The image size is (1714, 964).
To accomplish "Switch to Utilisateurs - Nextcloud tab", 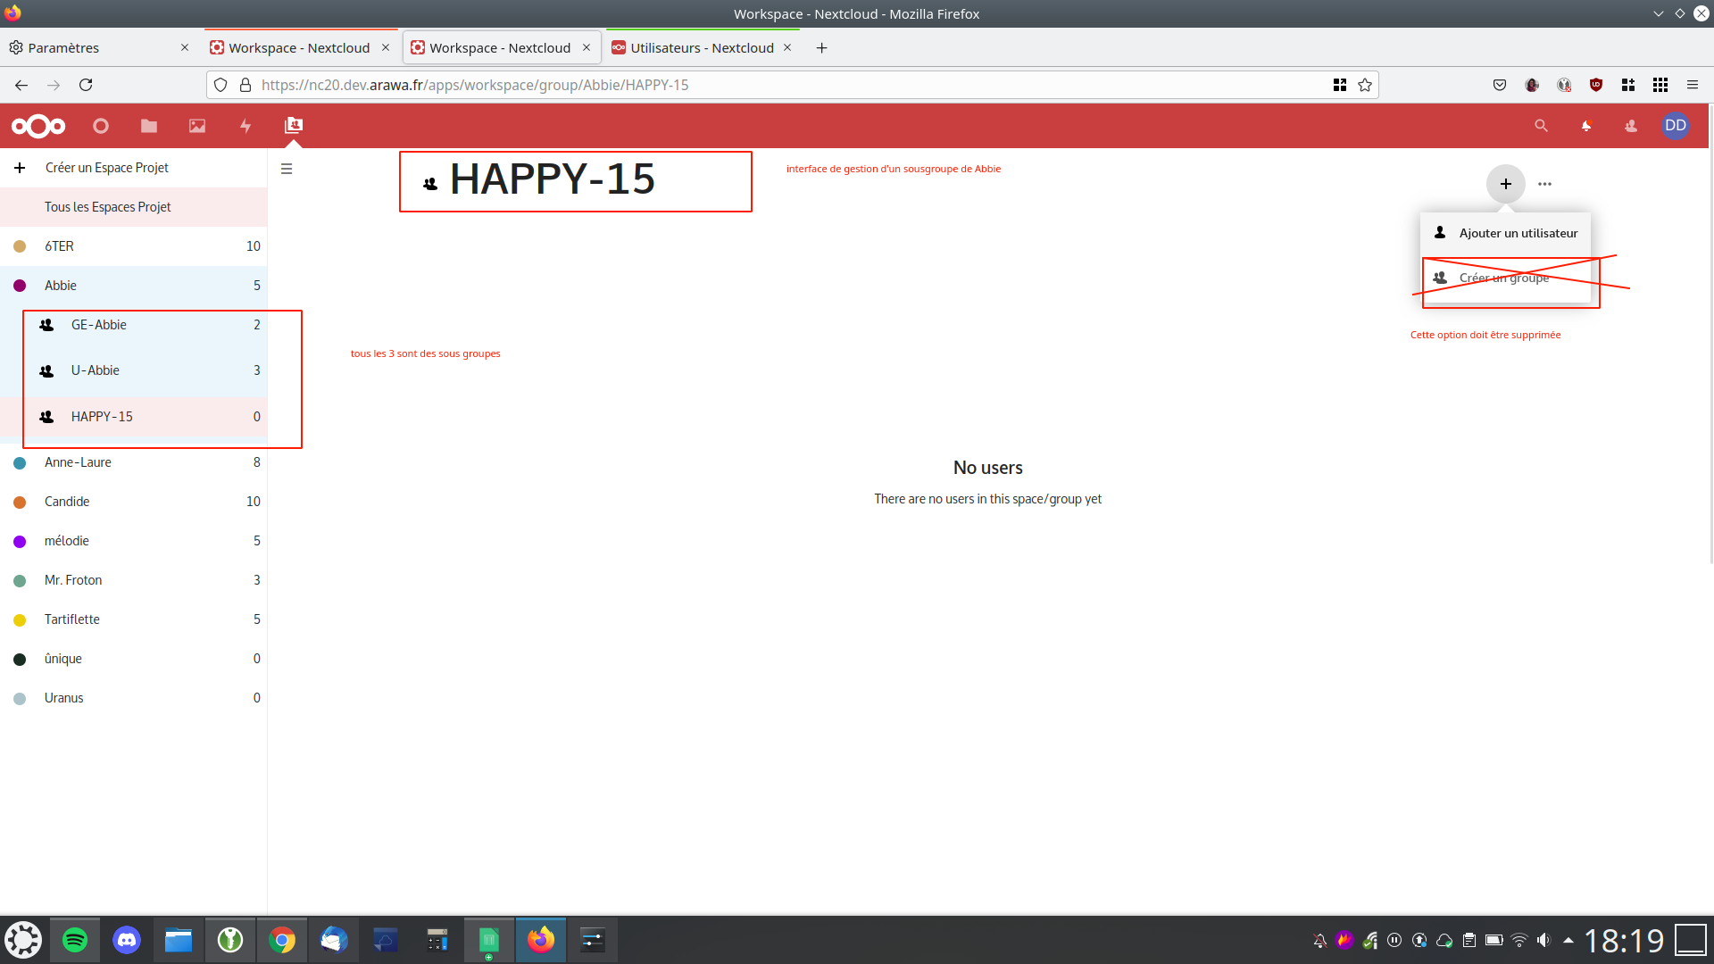I will point(702,48).
